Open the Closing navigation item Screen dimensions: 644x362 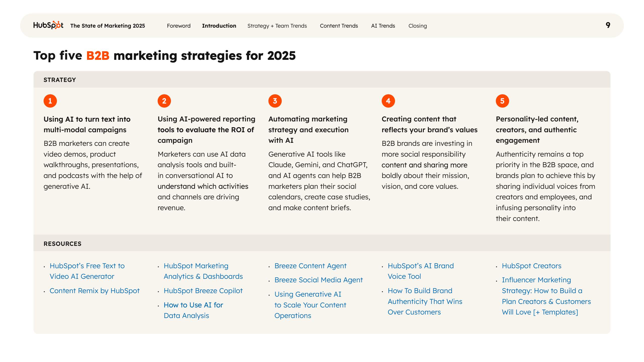point(417,26)
